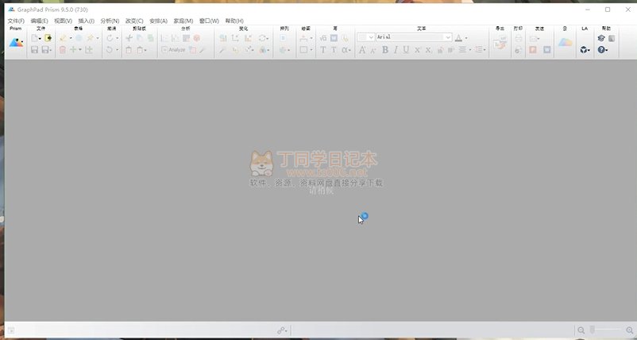This screenshot has width=637, height=340.
Task: Click the save floppy disk icon
Action: click(x=34, y=50)
